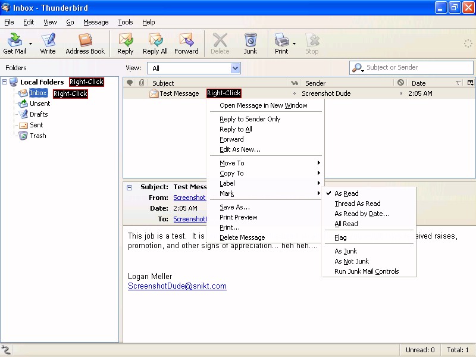476x357 pixels.
Task: Click the read-status glasses column header
Action: (294, 83)
